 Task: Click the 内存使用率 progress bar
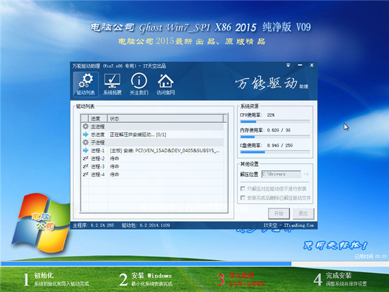coord(275,137)
